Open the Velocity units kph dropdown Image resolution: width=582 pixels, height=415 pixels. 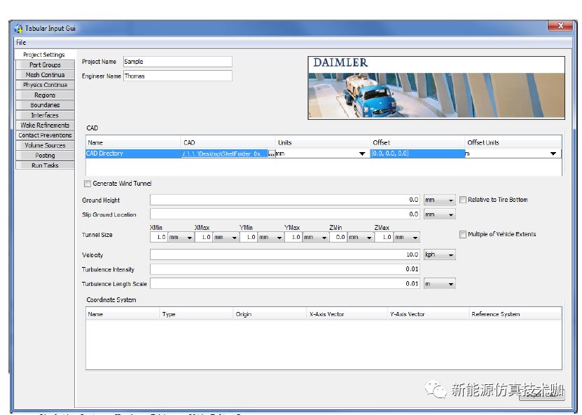pos(439,255)
